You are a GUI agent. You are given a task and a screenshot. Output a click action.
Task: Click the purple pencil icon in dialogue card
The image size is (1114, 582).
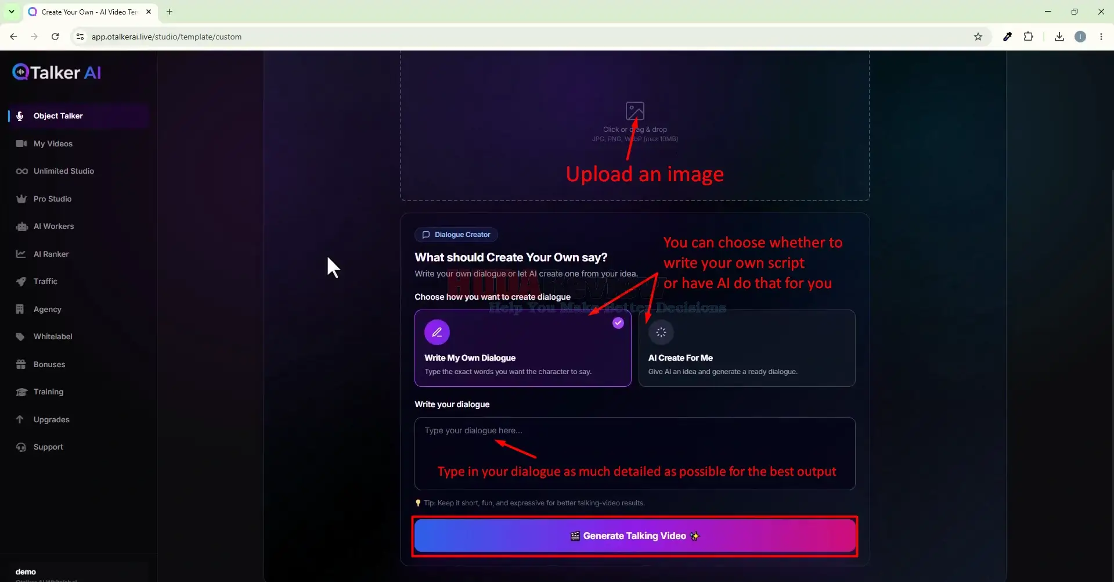click(x=437, y=332)
